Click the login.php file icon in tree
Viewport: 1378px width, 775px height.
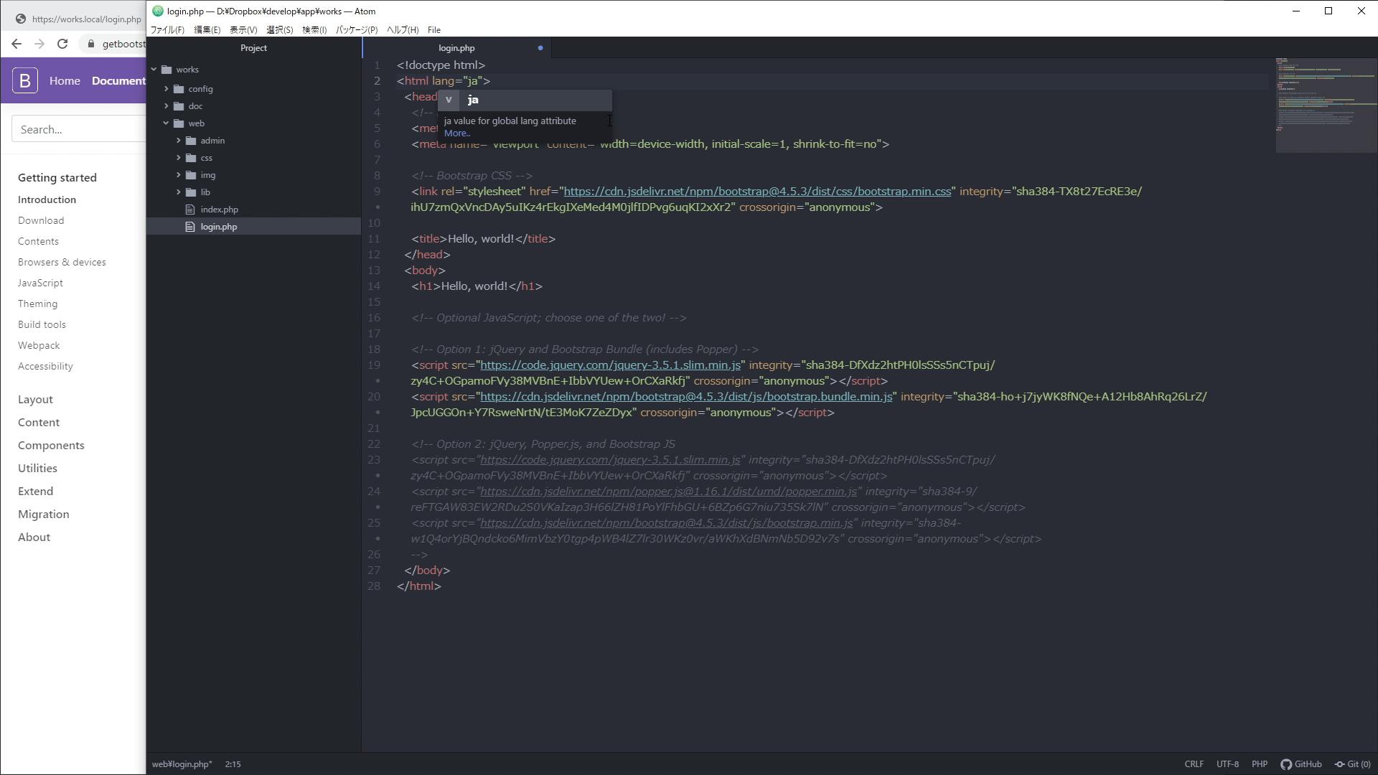pos(190,227)
